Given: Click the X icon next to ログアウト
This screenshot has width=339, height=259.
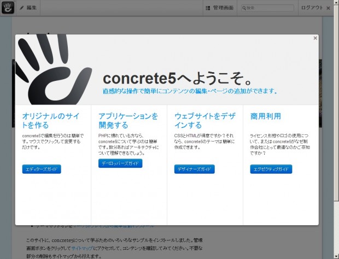Looking at the screenshot, I should click(x=328, y=8).
